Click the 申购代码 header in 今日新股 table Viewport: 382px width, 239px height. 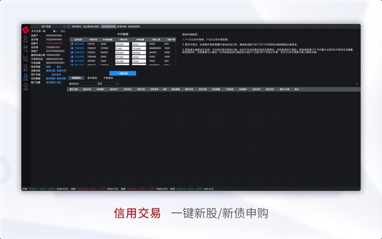(93, 40)
